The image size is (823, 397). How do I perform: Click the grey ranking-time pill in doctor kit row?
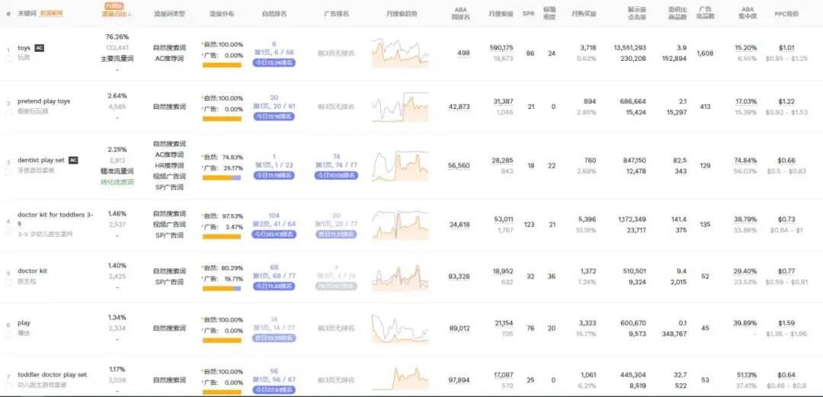click(x=337, y=287)
